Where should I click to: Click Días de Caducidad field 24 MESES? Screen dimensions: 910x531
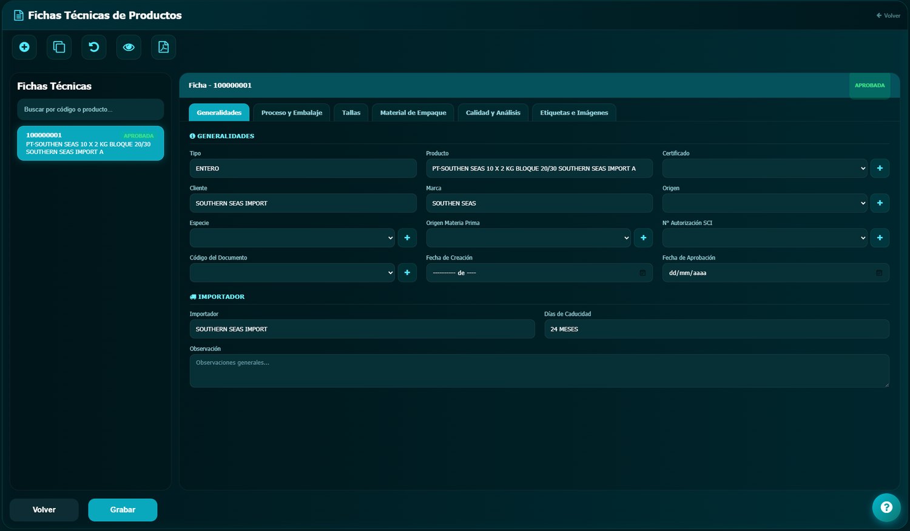[x=716, y=329]
